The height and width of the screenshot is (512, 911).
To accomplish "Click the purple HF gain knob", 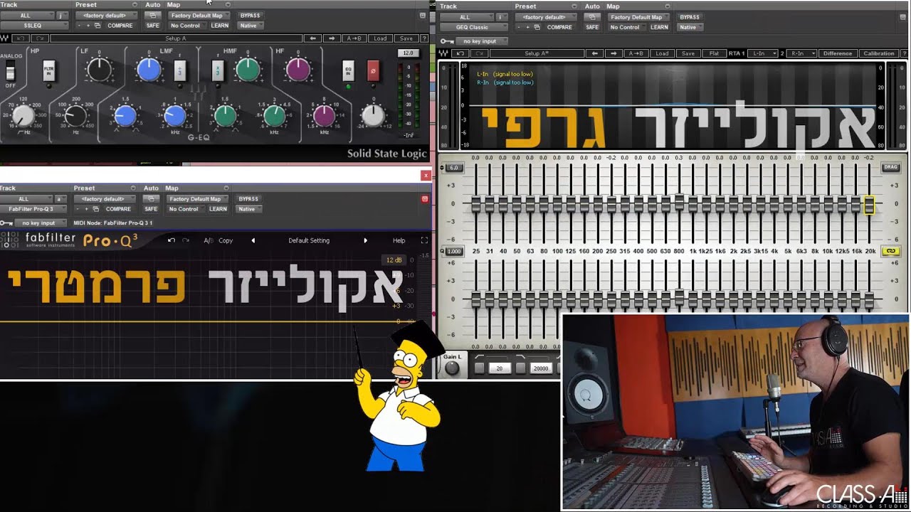I will click(297, 70).
